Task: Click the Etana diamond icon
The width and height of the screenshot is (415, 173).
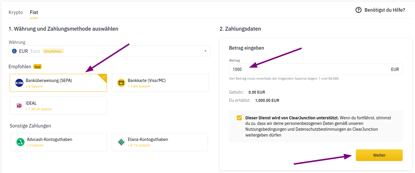Action: [x=121, y=142]
